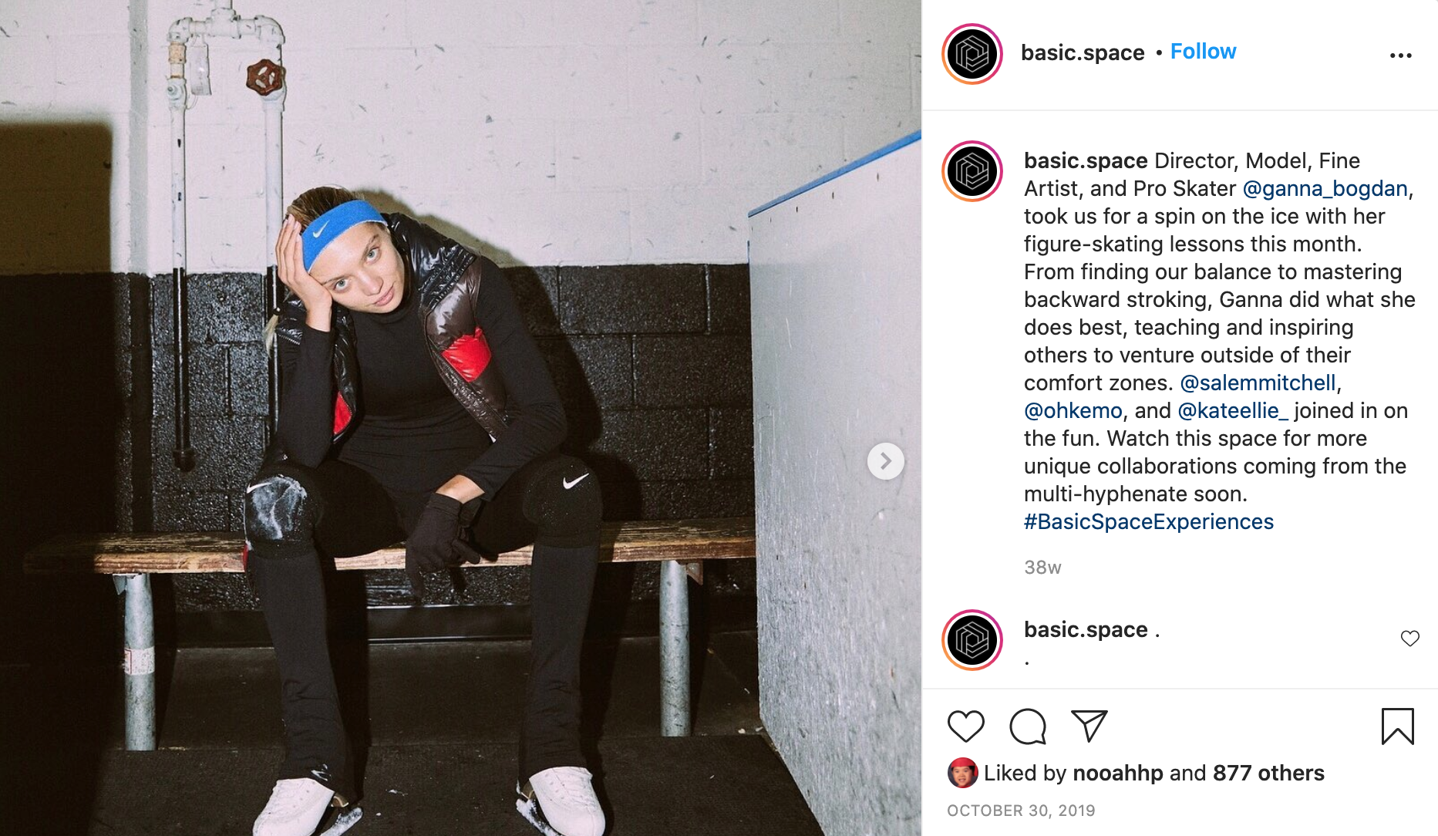Open the October 30, 2019 post date

(1021, 811)
